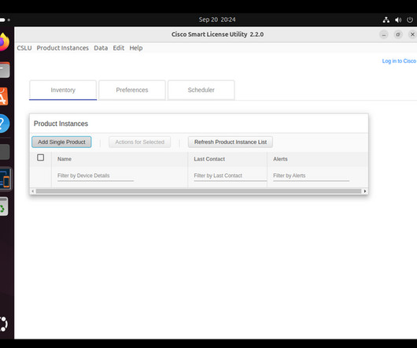Tick the select-all checkbox beside Name
This screenshot has width=417, height=348.
click(x=41, y=157)
